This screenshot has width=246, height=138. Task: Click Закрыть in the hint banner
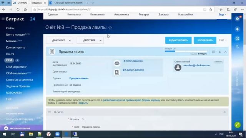83,103
